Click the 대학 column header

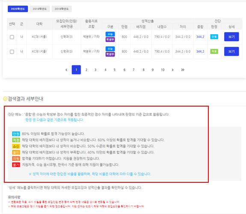tap(39, 24)
